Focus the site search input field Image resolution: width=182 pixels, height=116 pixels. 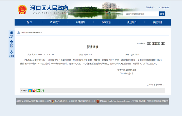tap(141, 14)
